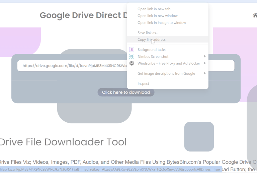Open Background tasks menu entry
This screenshot has width=257, height=173.
click(168, 50)
